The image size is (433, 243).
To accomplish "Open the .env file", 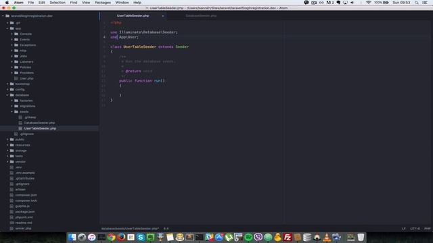I will coord(18,167).
